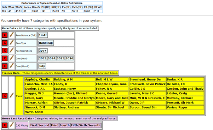Edit (LR) Placing category pencil icon
The width and height of the screenshot is (213, 130).
[x=12, y=125]
